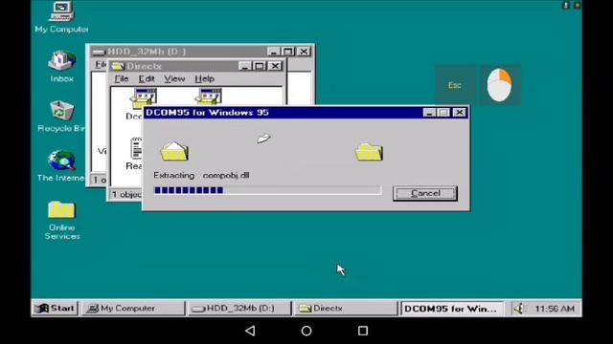The image size is (613, 344).
Task: Click the flying paper animation icon
Action: tap(263, 138)
